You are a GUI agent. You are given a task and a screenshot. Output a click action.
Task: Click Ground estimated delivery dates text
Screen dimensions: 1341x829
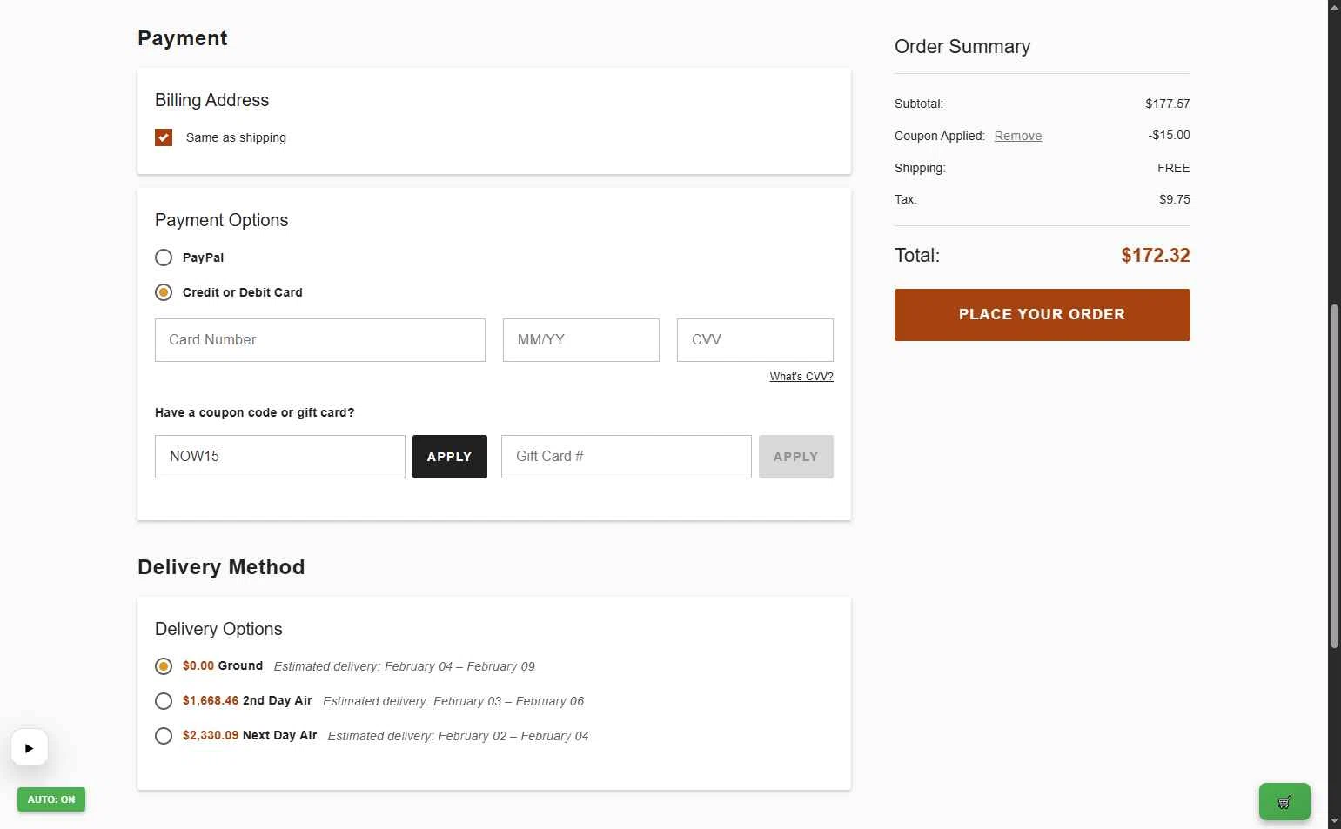point(405,666)
